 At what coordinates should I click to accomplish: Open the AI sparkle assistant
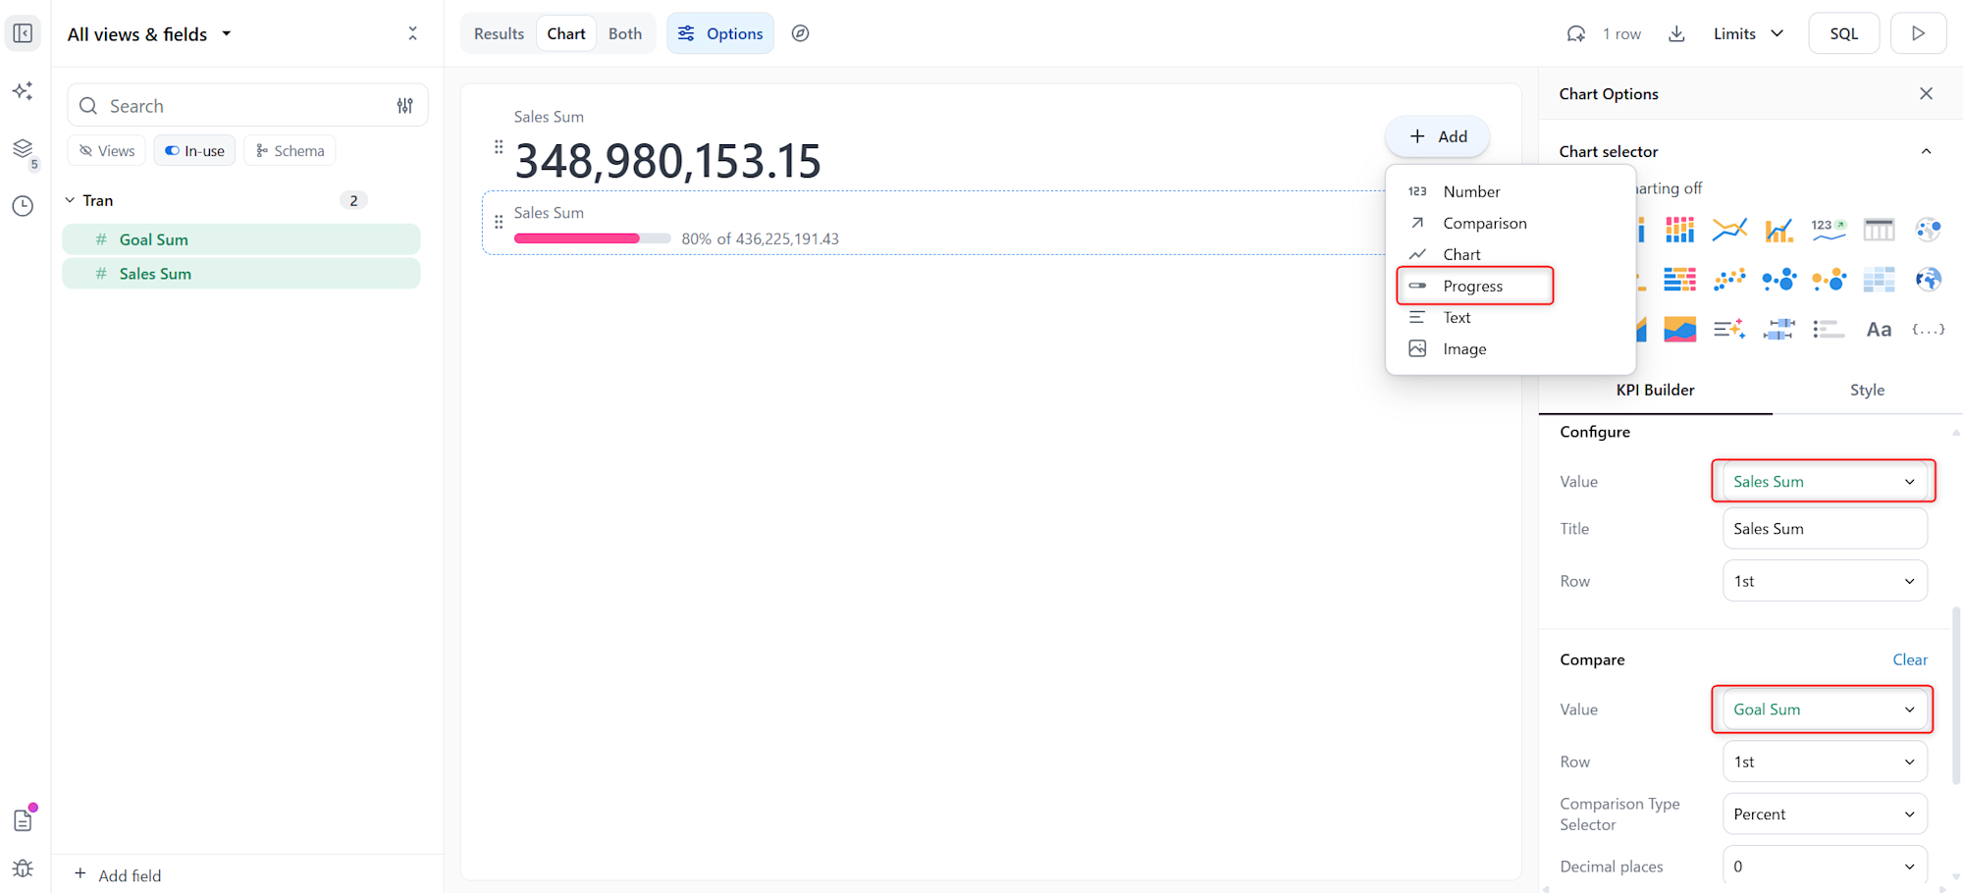23,91
